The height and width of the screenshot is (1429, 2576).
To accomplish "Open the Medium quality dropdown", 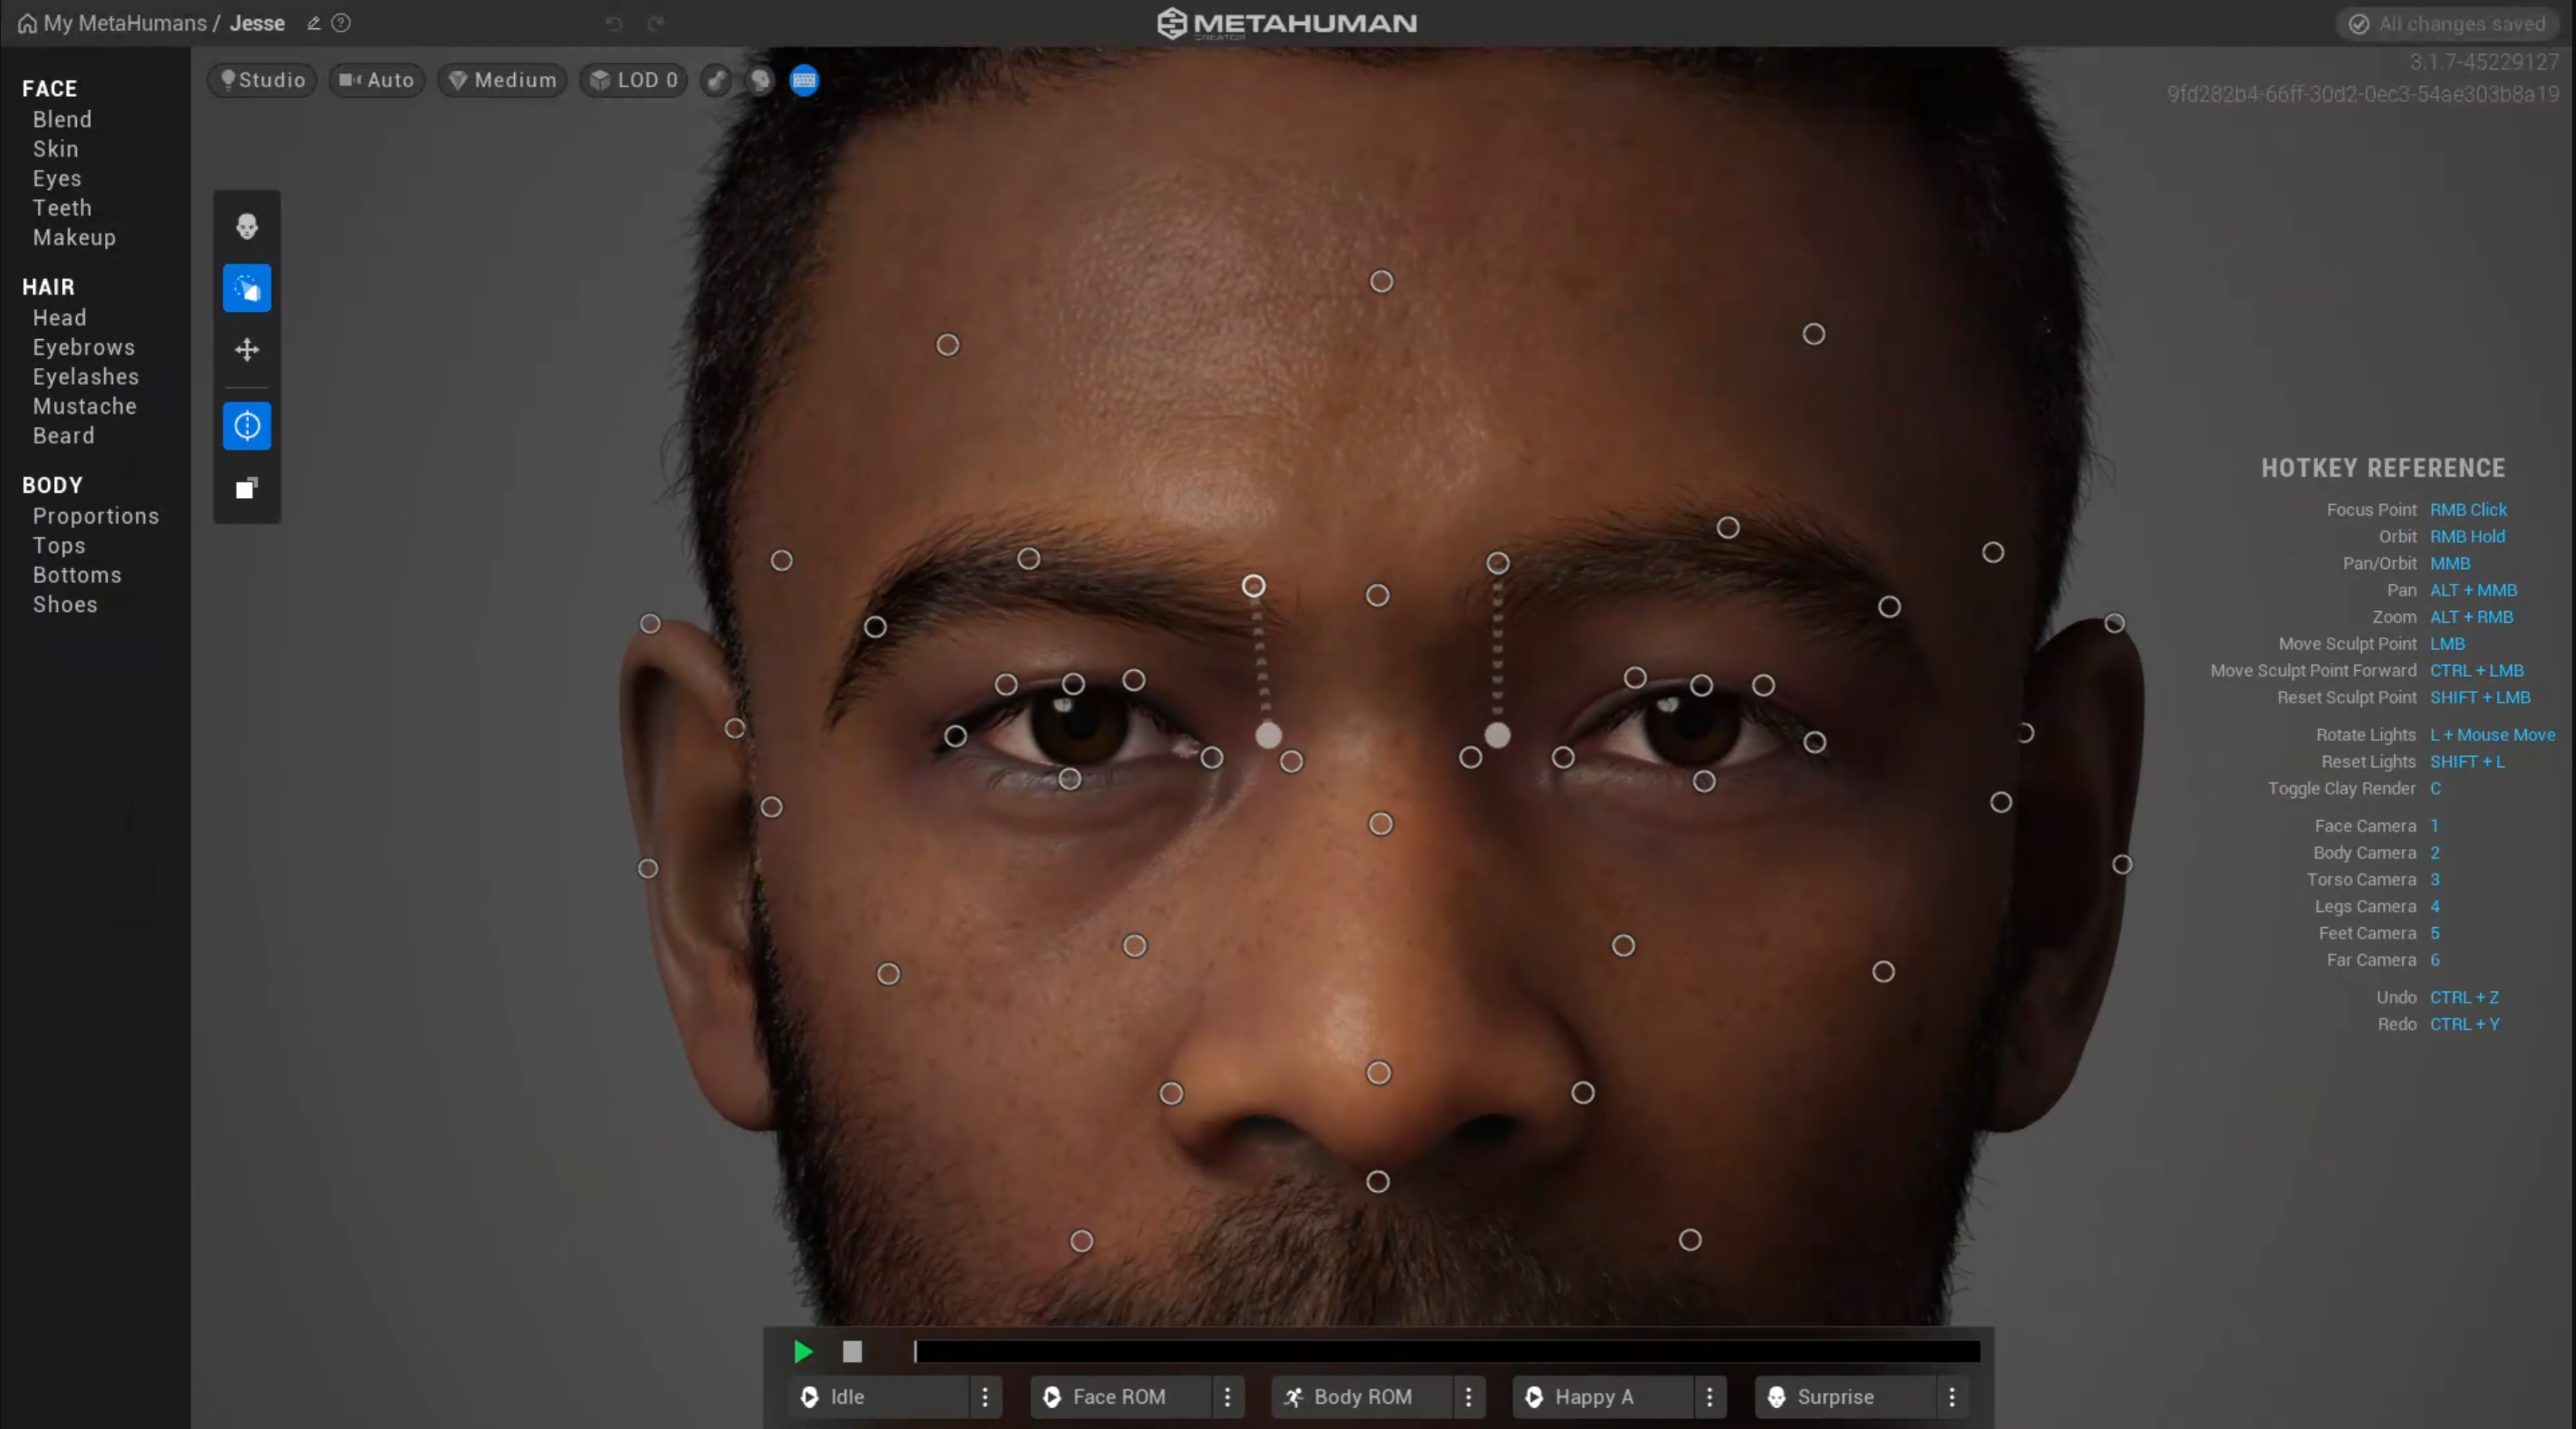I will tap(502, 80).
